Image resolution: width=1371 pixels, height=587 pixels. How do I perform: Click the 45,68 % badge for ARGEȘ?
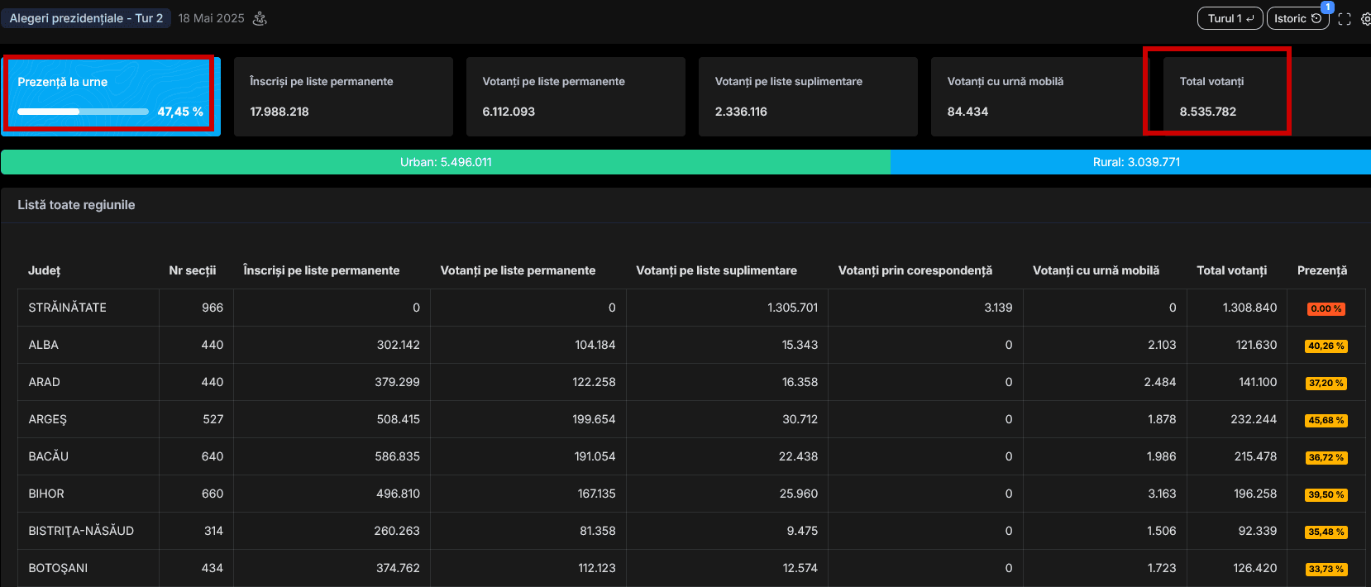(x=1326, y=420)
